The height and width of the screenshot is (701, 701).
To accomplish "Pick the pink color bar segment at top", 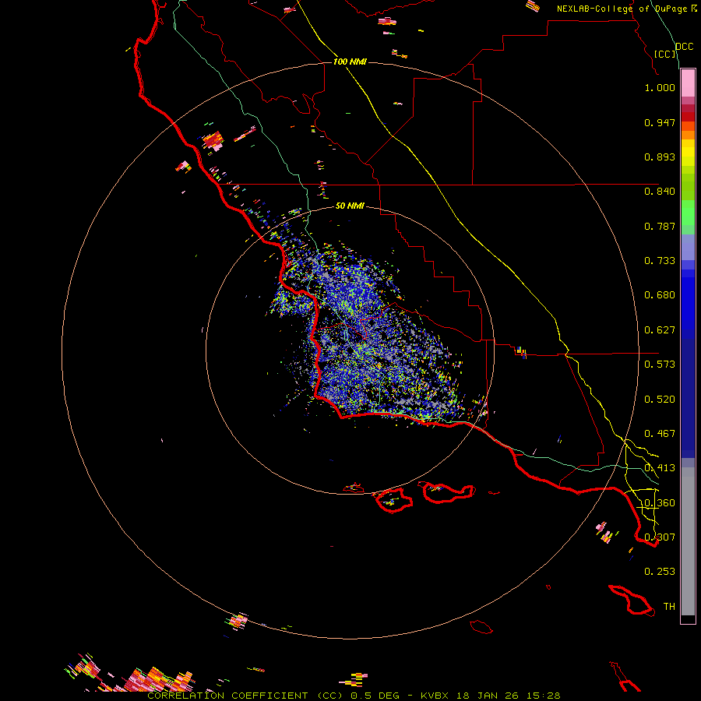I will (x=688, y=83).
